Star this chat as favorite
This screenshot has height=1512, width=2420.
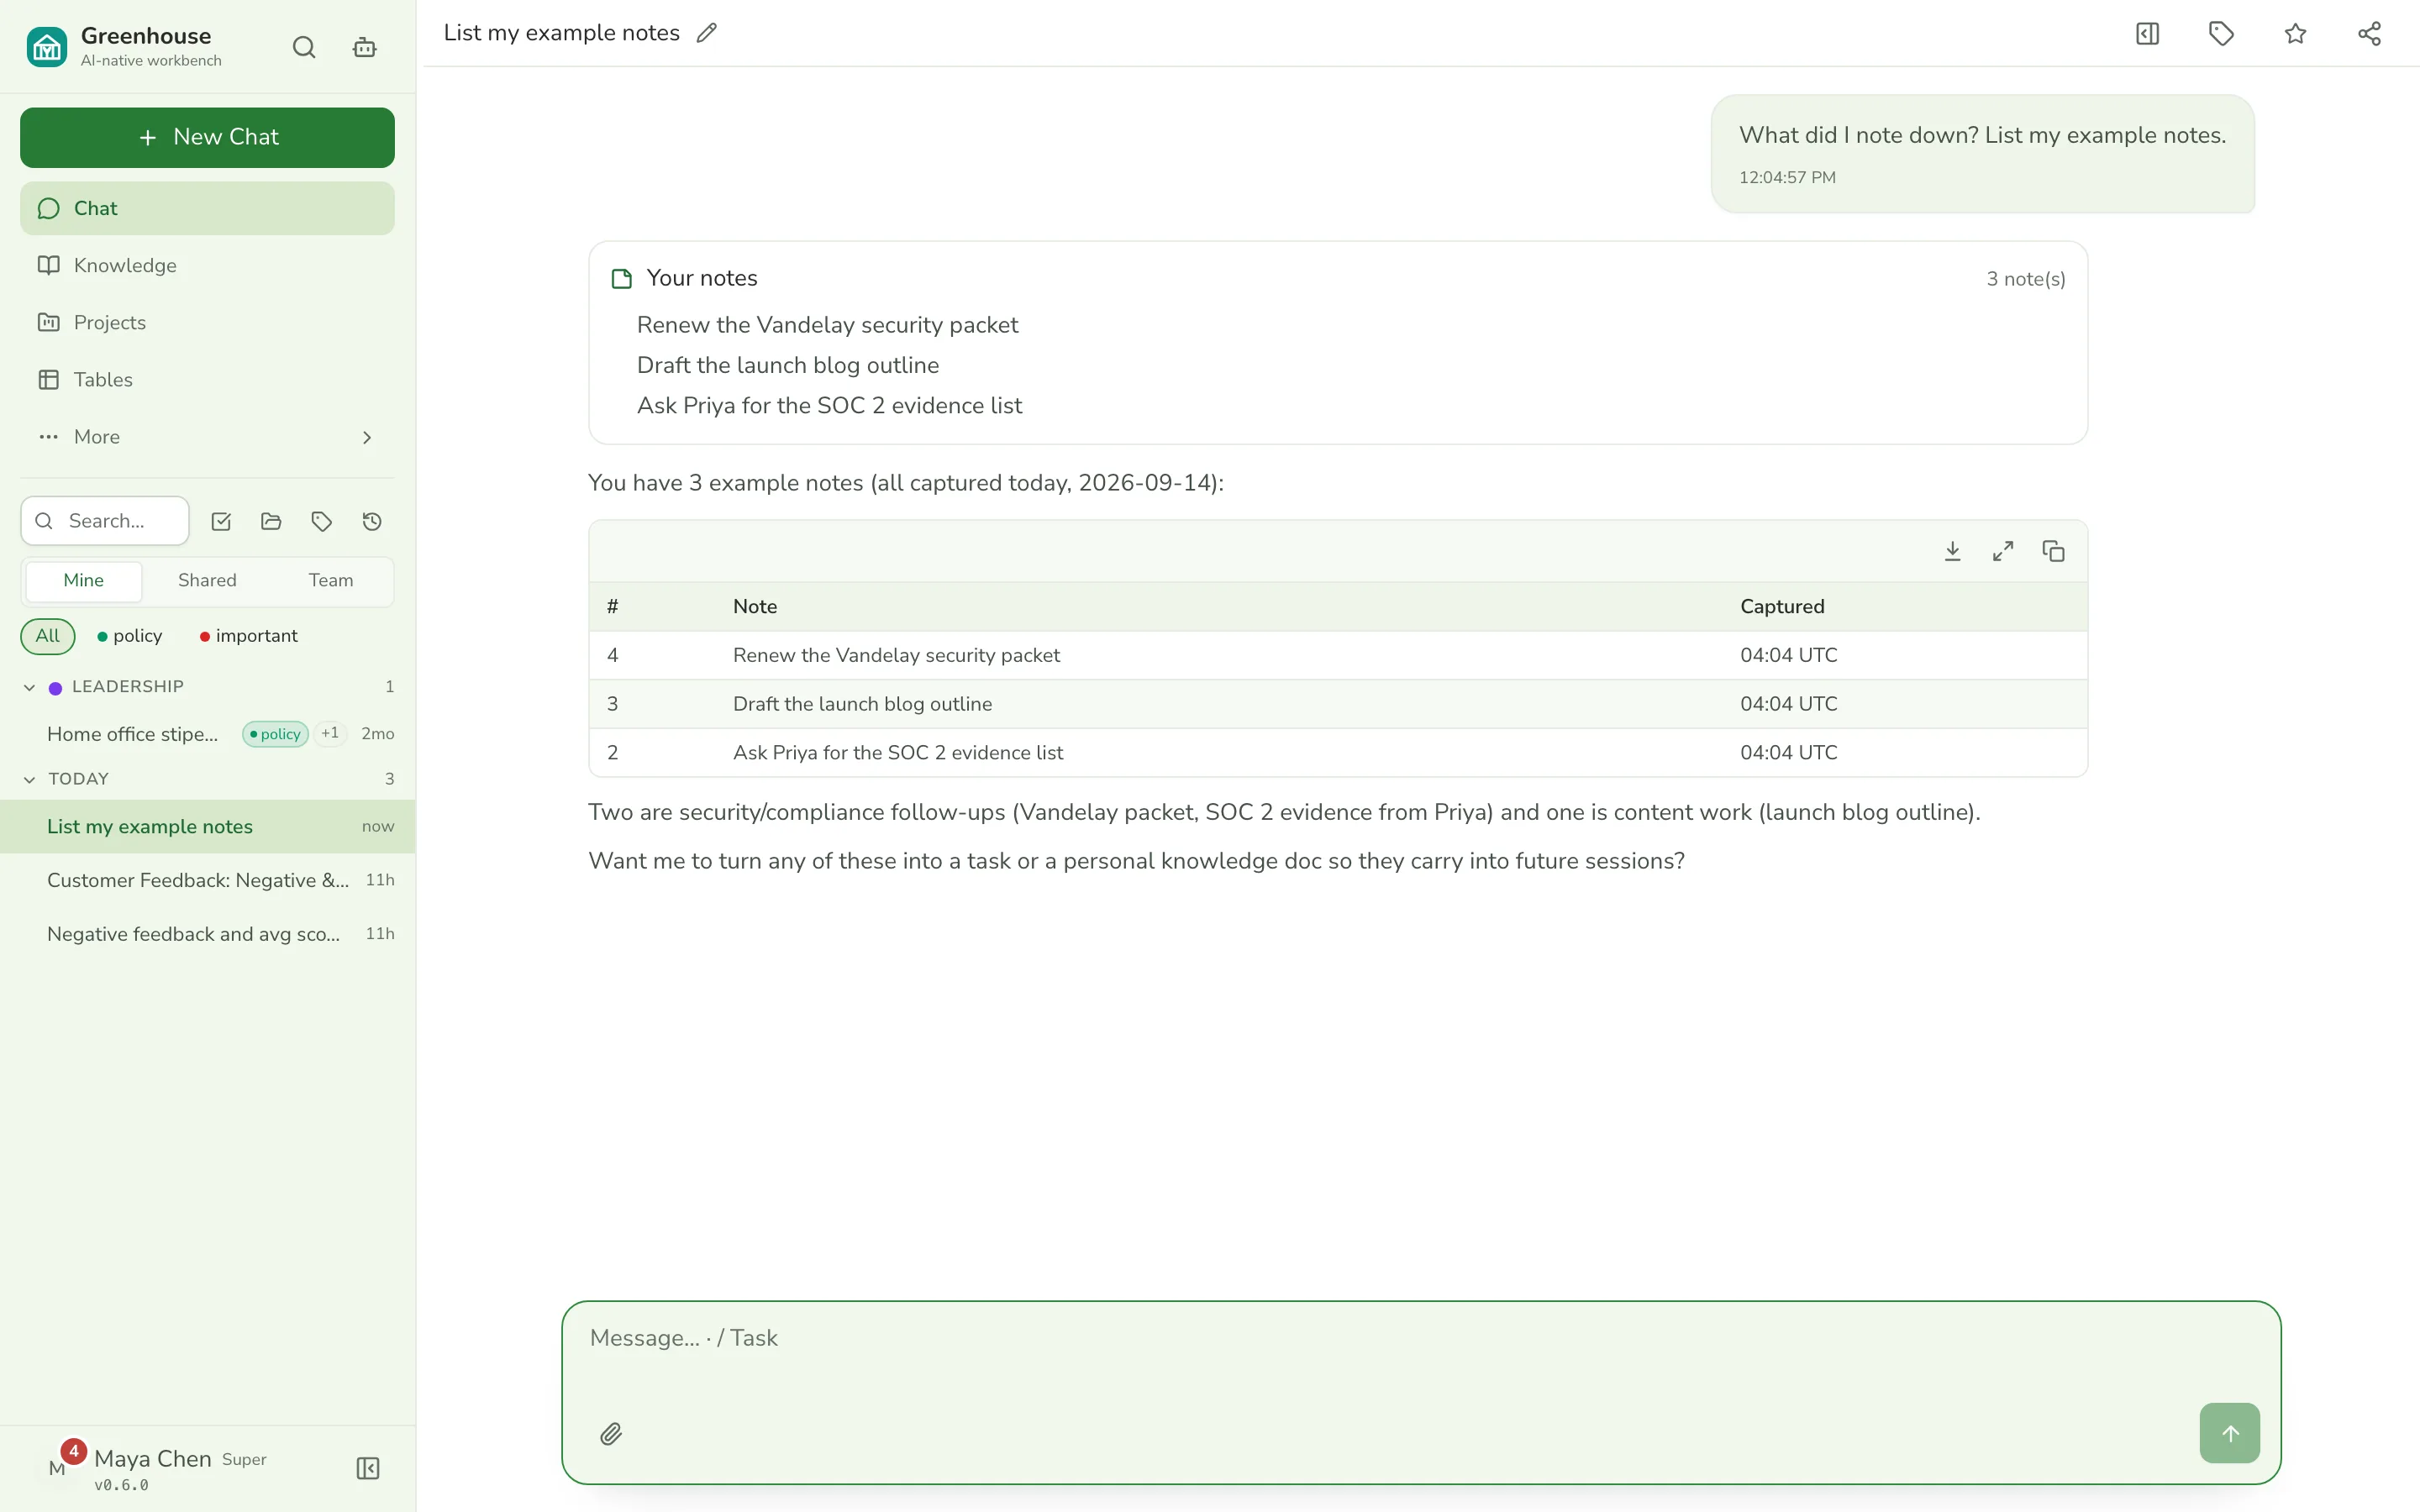(x=2295, y=34)
